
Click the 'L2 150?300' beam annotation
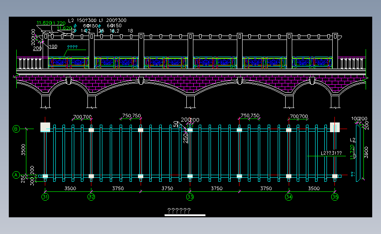tap(82, 20)
